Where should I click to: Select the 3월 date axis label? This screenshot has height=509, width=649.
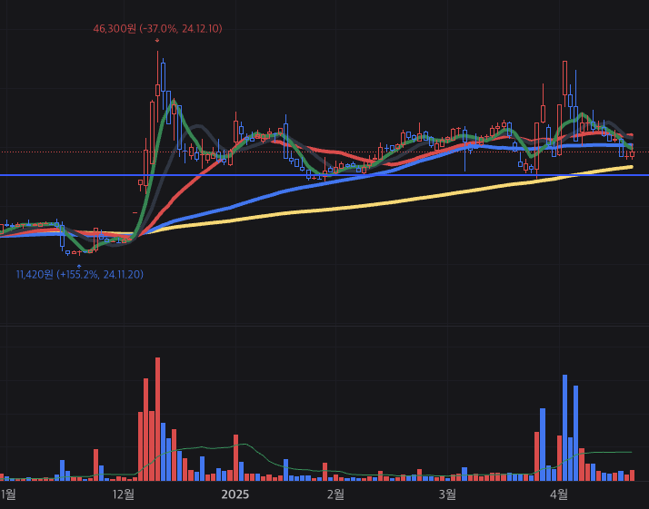coord(447,494)
